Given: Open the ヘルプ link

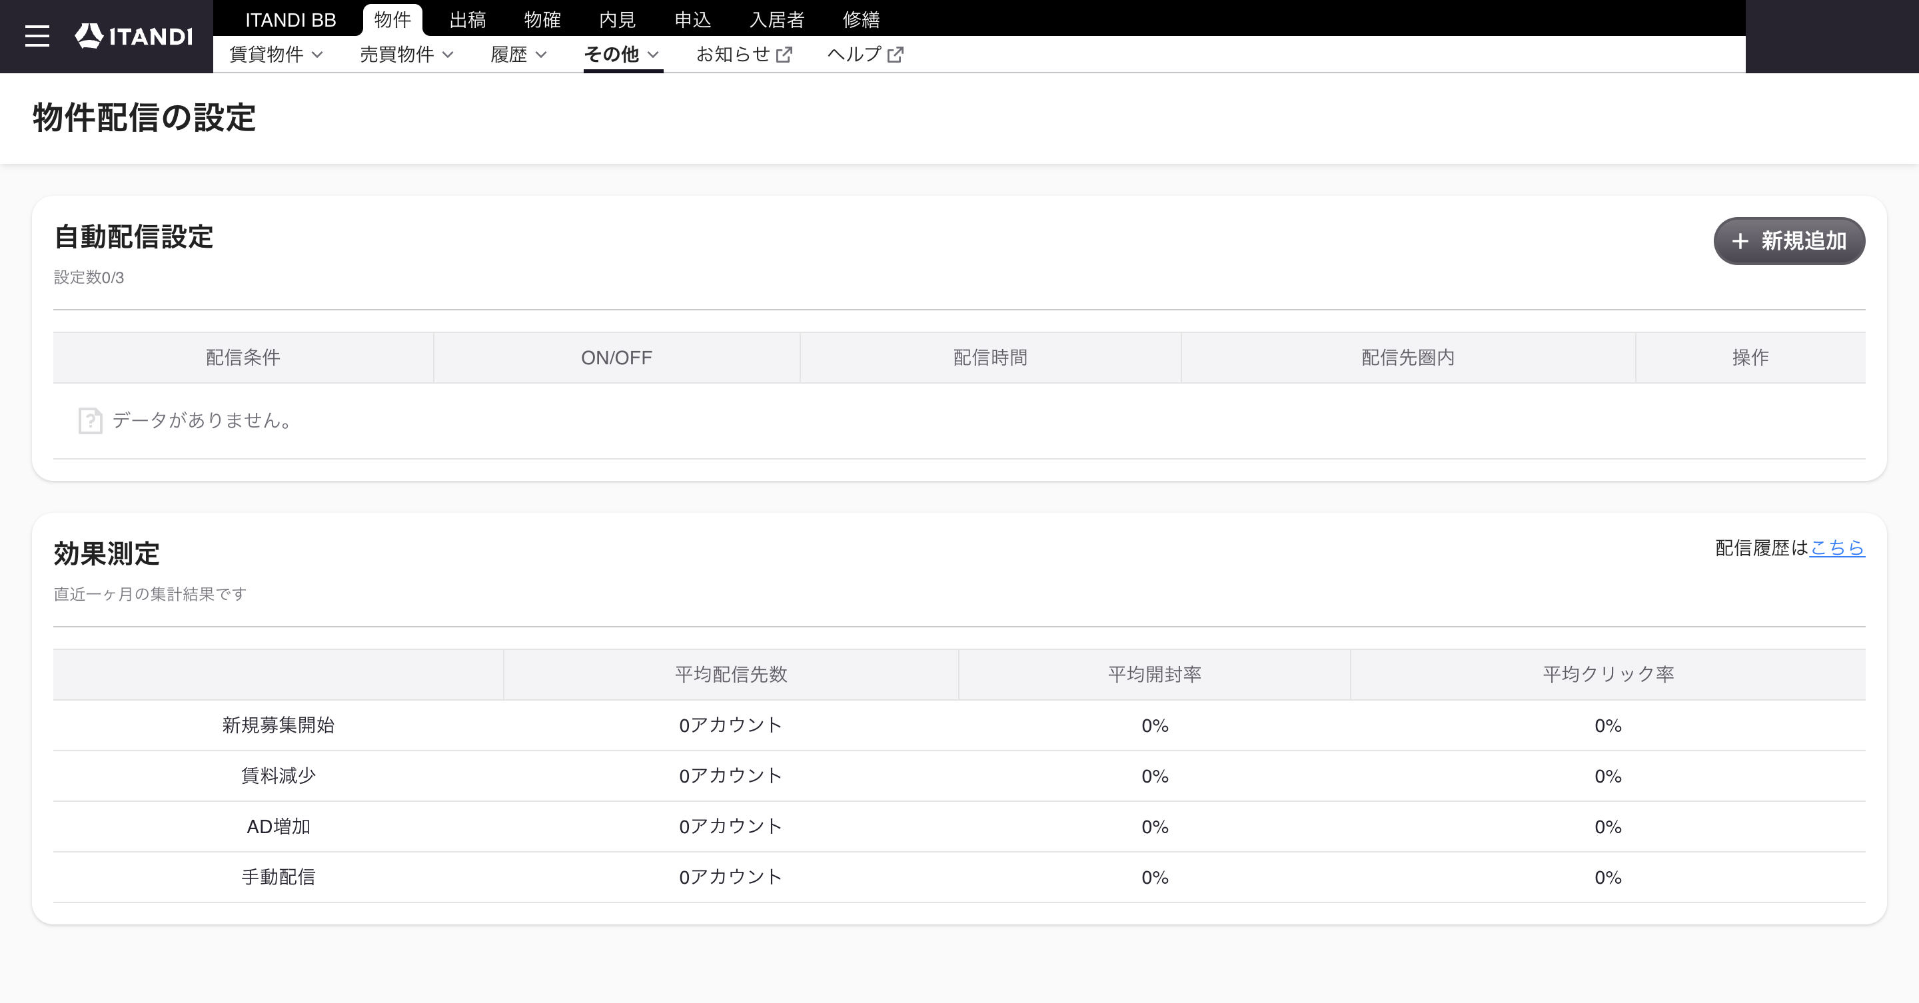Looking at the screenshot, I should click(x=865, y=55).
